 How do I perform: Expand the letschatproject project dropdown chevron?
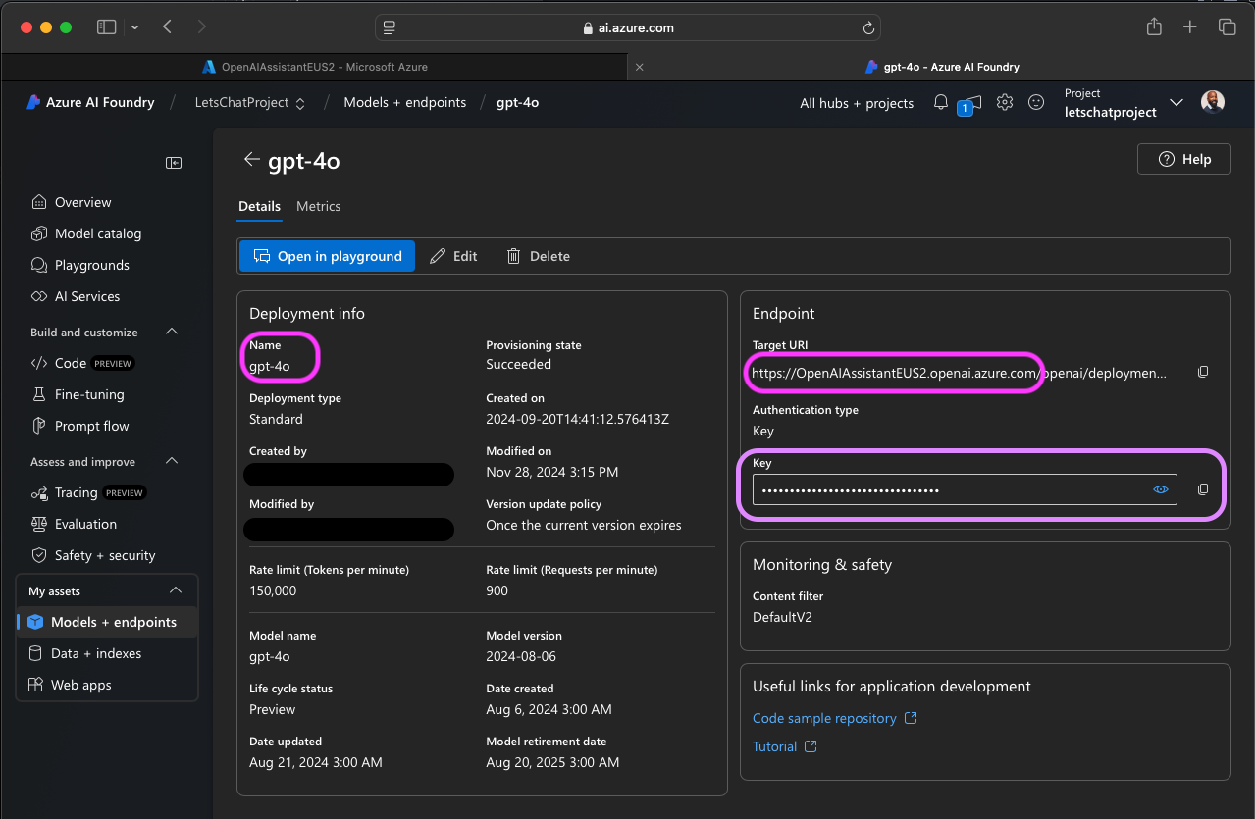point(1177,103)
